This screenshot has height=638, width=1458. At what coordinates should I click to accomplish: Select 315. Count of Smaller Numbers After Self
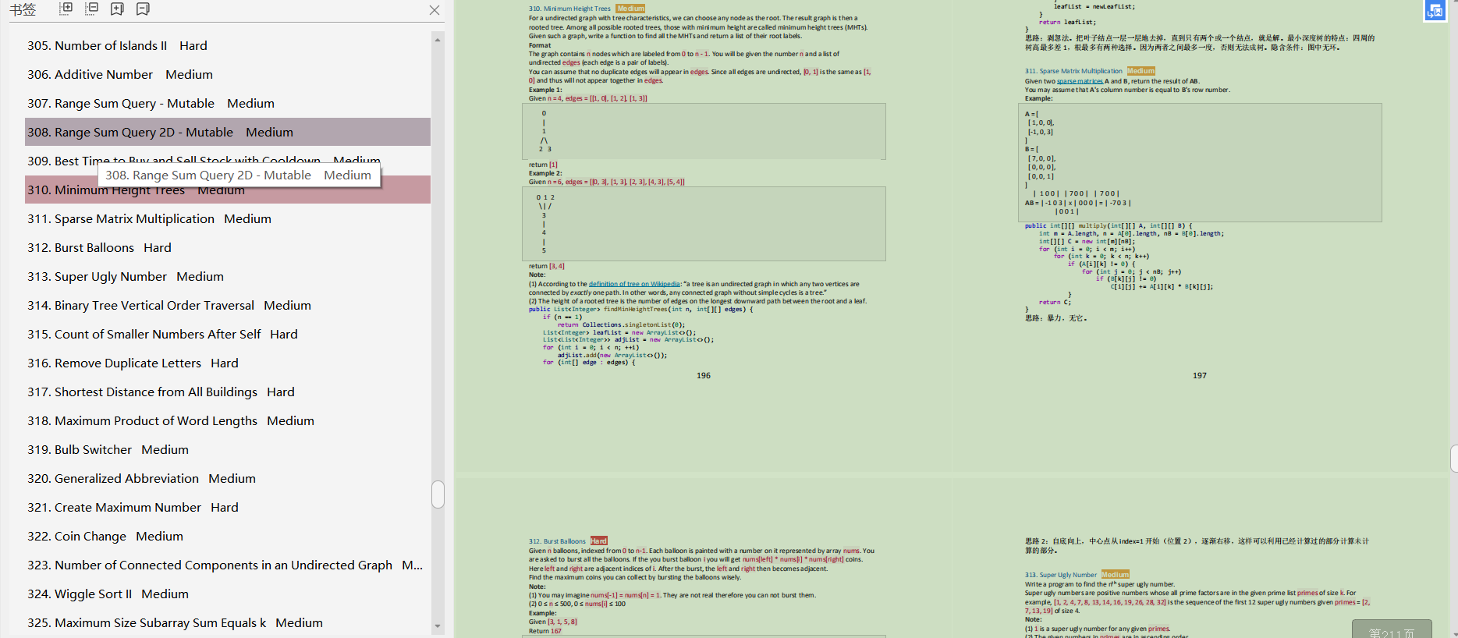pos(228,334)
